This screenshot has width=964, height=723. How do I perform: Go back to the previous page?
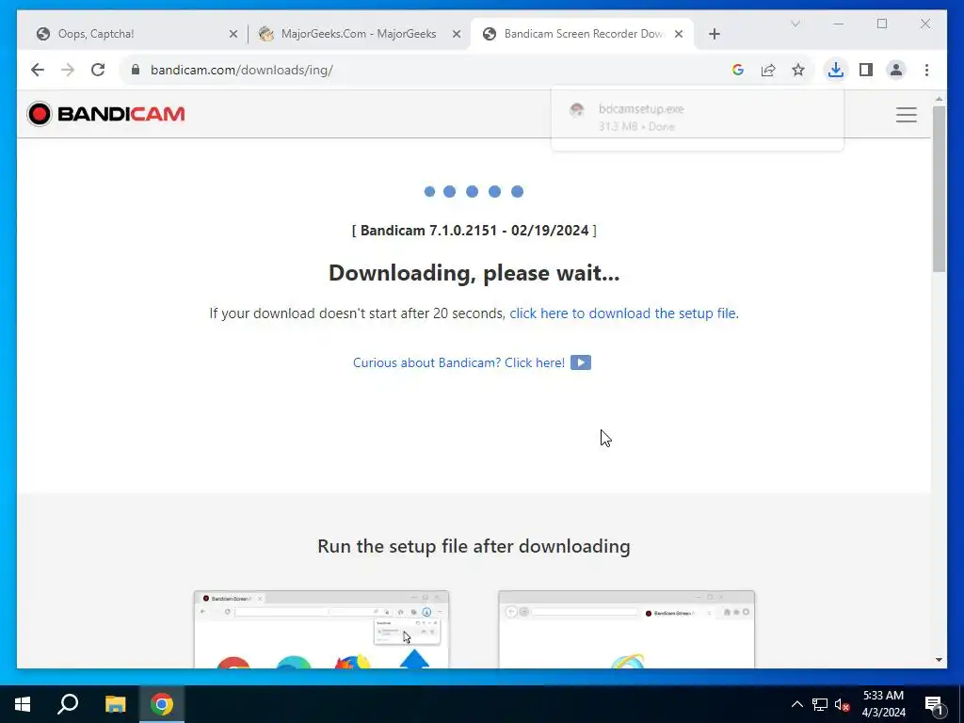click(38, 70)
